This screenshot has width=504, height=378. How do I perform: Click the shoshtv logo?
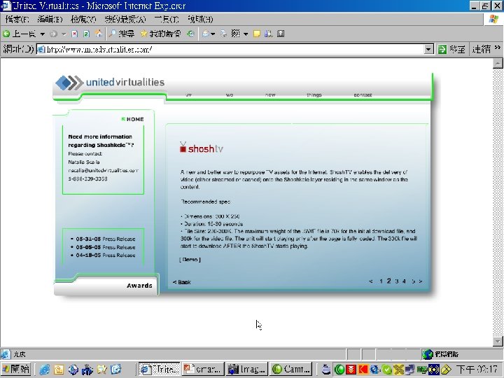pyautogui.click(x=201, y=148)
